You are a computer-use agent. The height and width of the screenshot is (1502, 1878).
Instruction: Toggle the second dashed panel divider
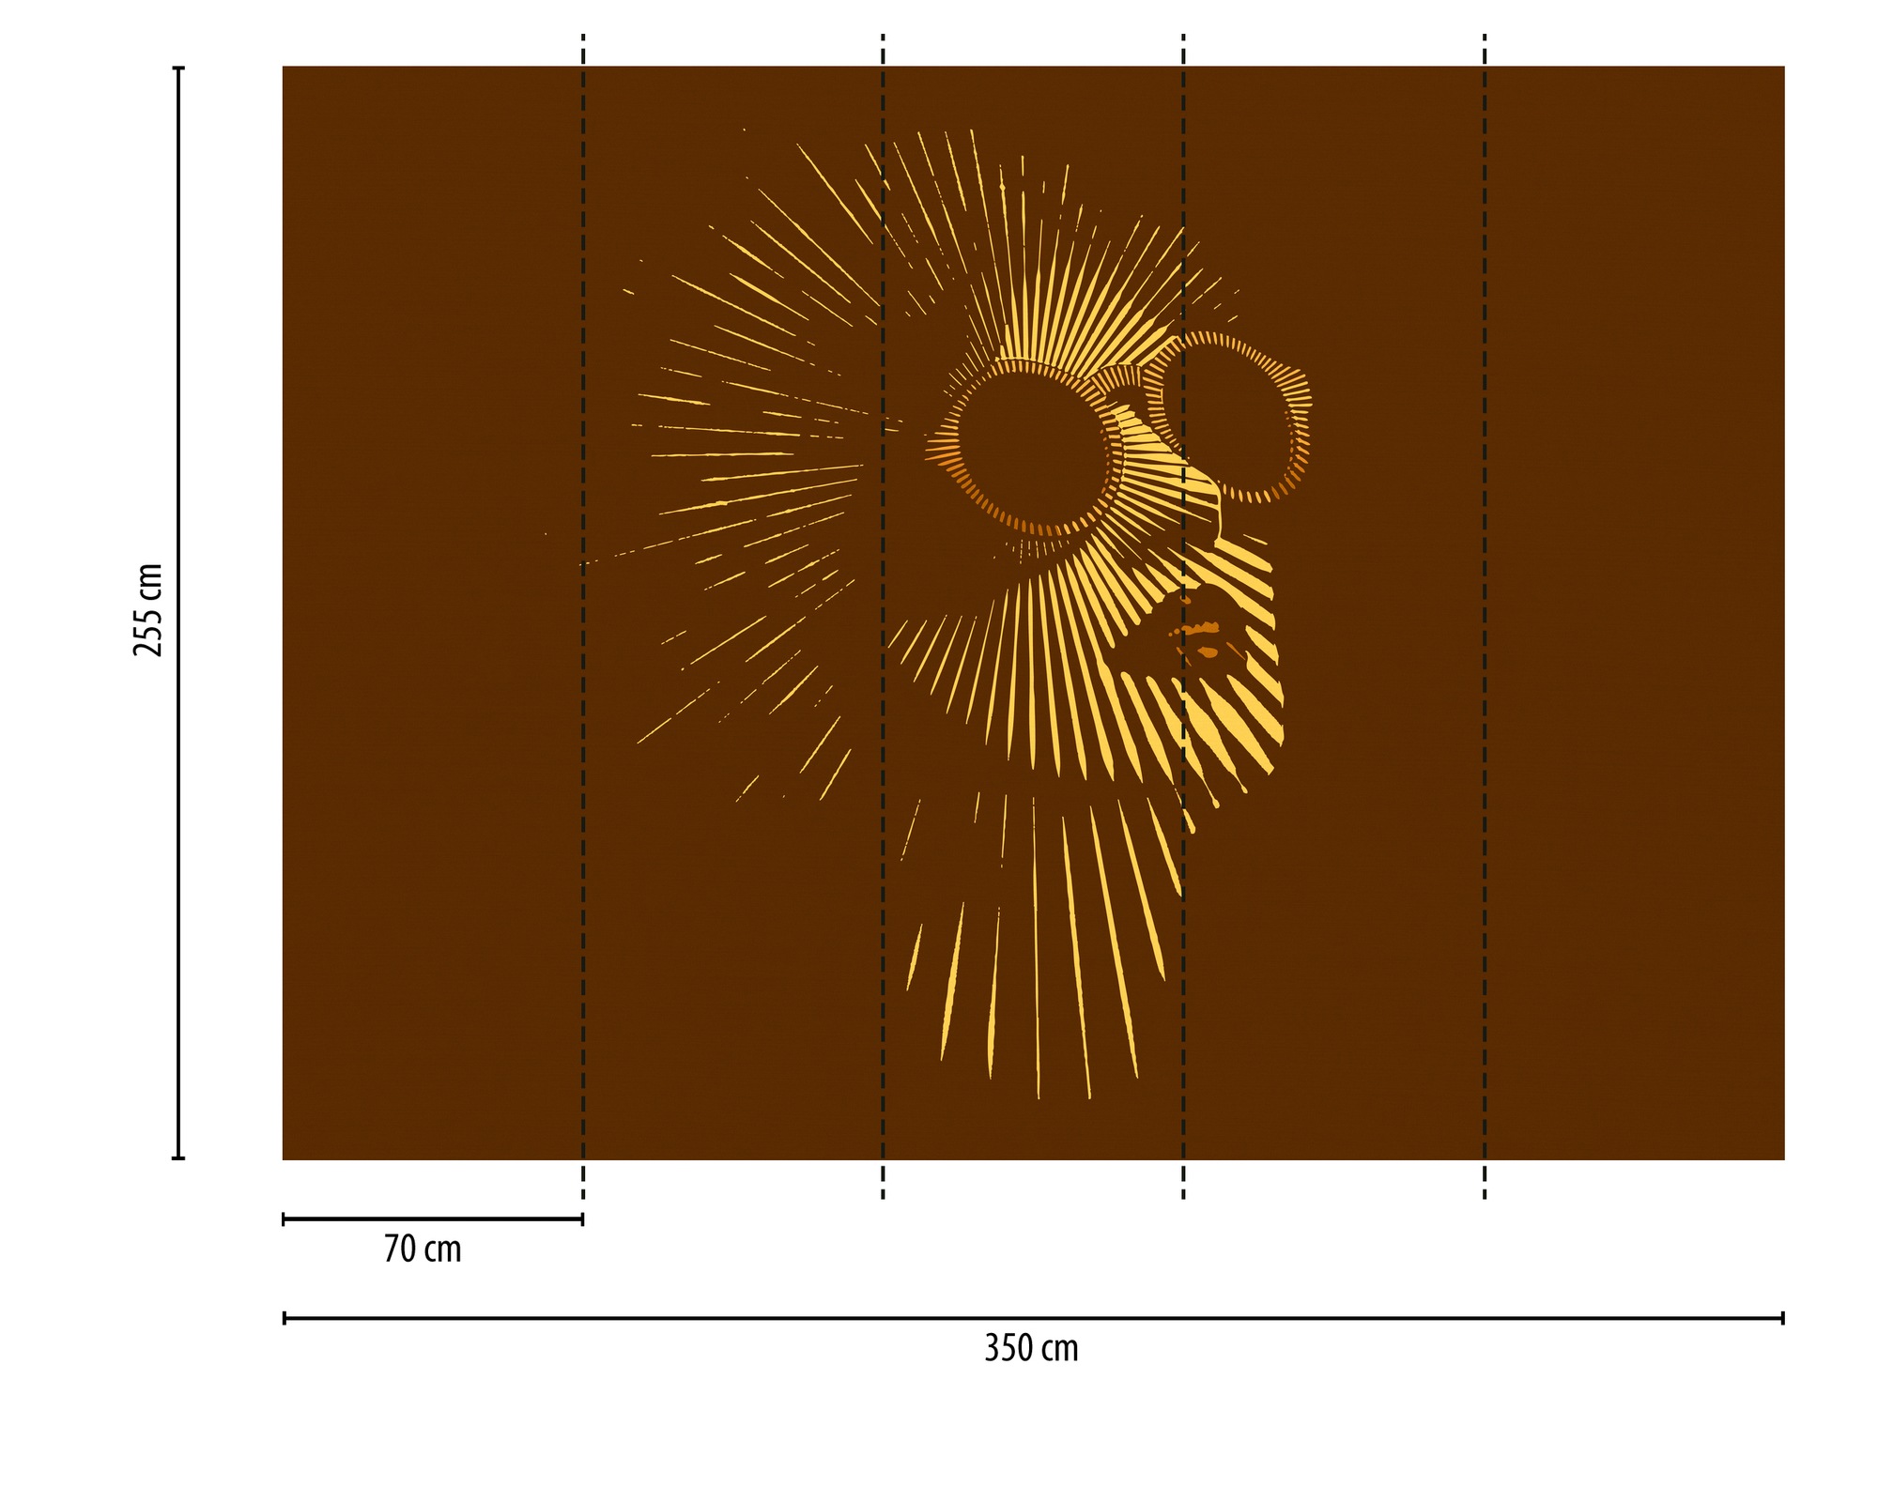[x=882, y=610]
